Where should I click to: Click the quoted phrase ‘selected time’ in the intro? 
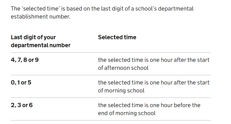[x=41, y=9]
